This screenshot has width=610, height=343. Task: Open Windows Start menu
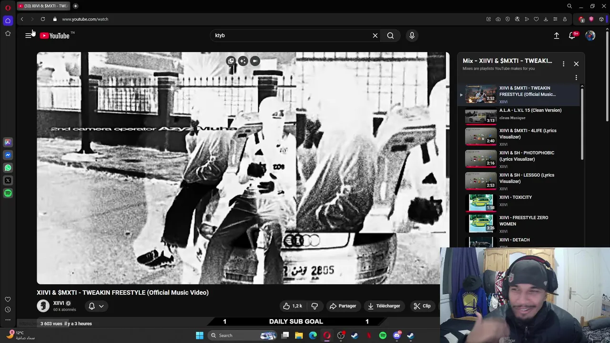tap(200, 335)
